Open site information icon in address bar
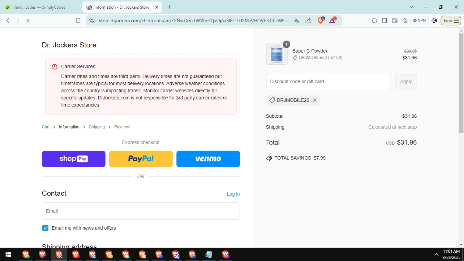 [91, 20]
